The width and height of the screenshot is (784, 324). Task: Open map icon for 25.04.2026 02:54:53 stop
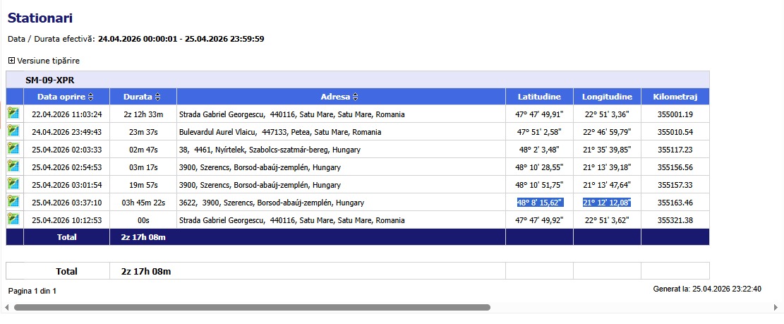tap(13, 165)
